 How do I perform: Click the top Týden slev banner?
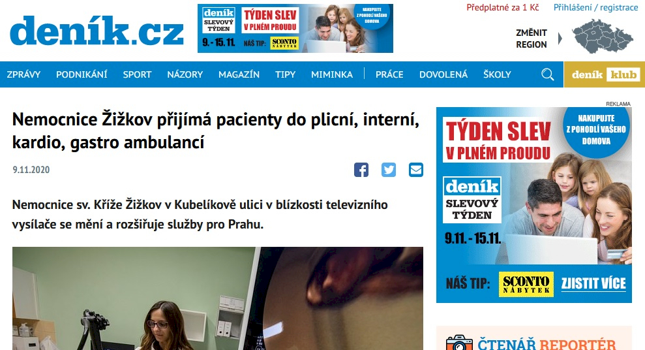click(295, 29)
